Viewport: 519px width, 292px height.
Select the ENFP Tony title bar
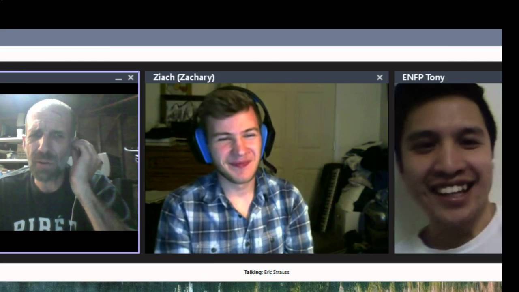448,77
